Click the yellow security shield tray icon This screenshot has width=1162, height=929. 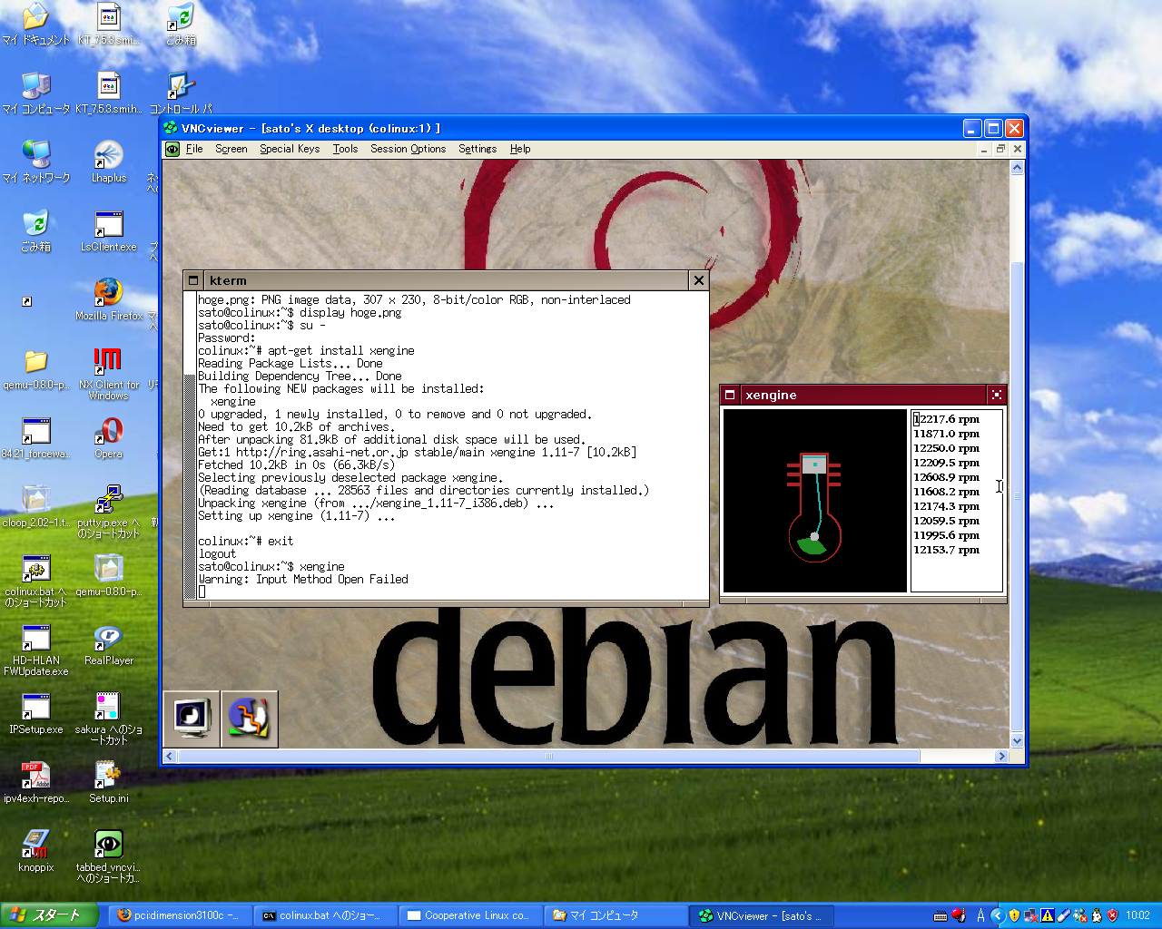1014,915
